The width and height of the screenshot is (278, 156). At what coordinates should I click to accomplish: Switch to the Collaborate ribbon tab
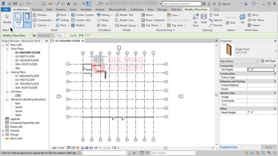point(137,10)
